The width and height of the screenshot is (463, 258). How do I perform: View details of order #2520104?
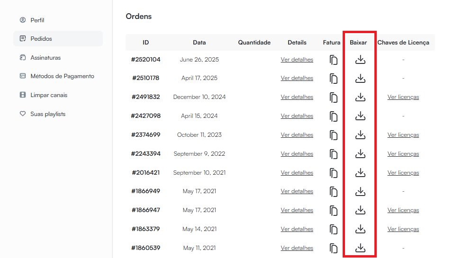[297, 60]
